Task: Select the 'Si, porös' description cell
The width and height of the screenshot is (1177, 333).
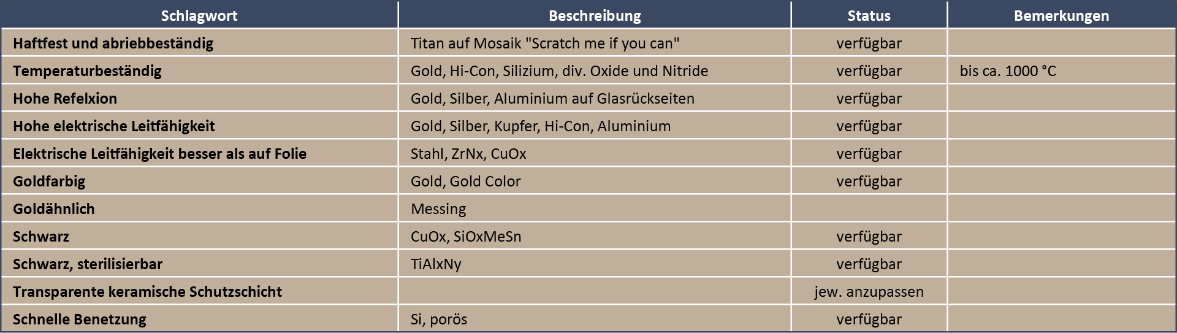Action: pos(595,319)
